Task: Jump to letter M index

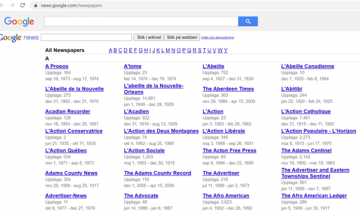Action: click(x=168, y=50)
